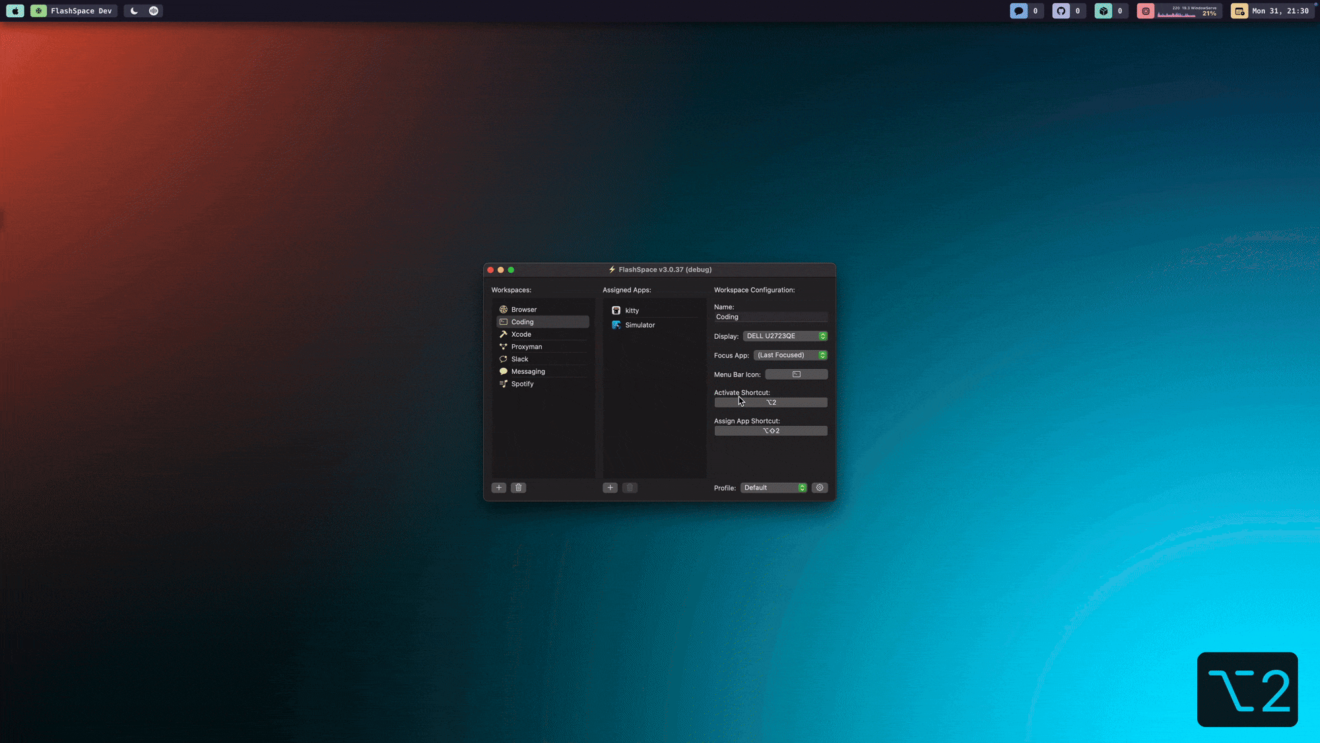Choose the kitty assigned app

632,310
